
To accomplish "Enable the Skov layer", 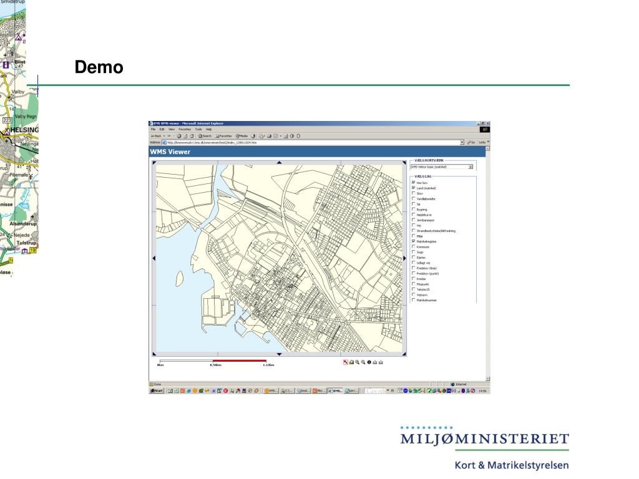I will tap(414, 193).
